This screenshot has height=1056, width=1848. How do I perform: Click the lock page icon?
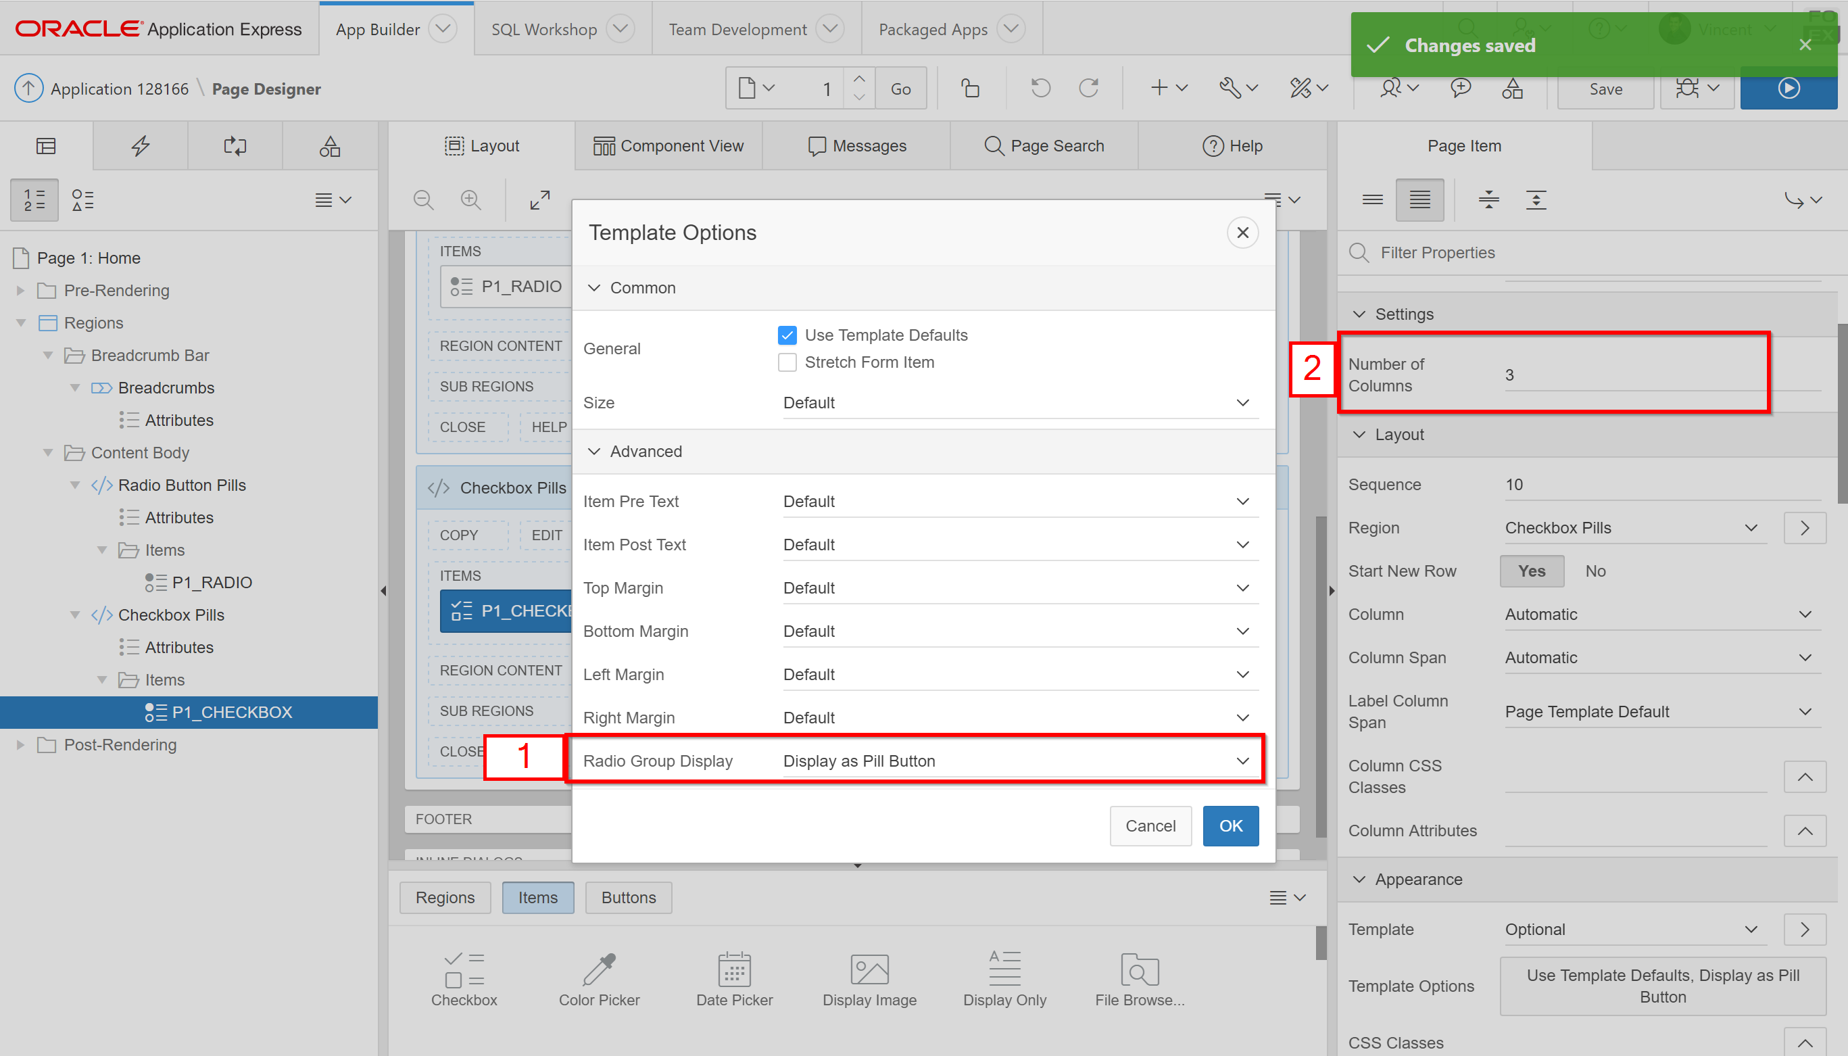(970, 89)
